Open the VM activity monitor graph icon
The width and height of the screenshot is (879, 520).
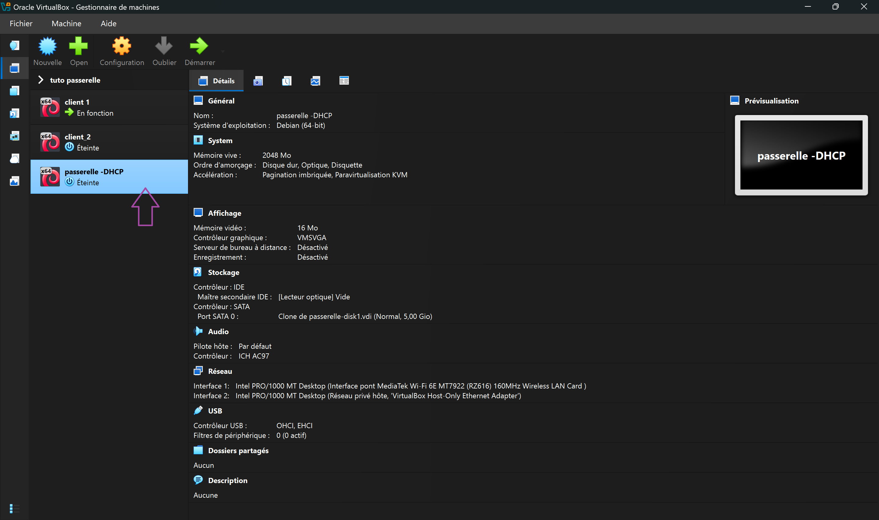tap(315, 81)
